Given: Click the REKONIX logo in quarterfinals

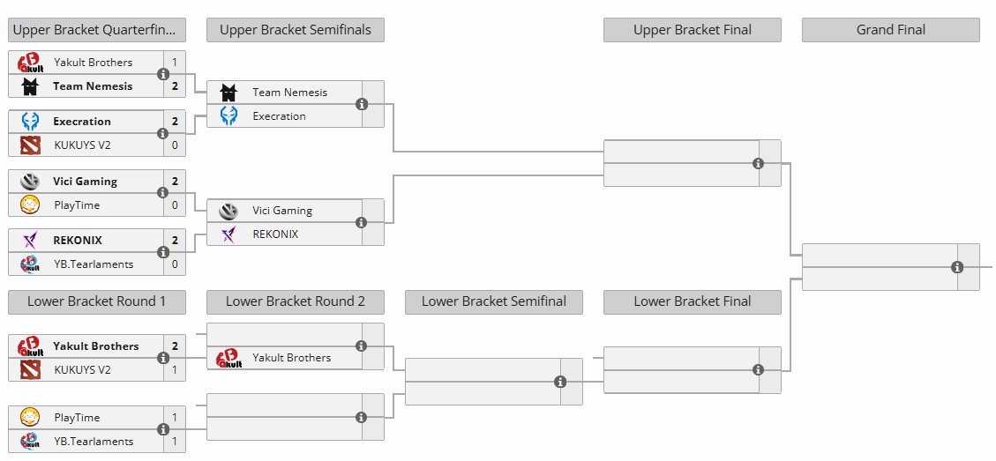Looking at the screenshot, I should [30, 241].
